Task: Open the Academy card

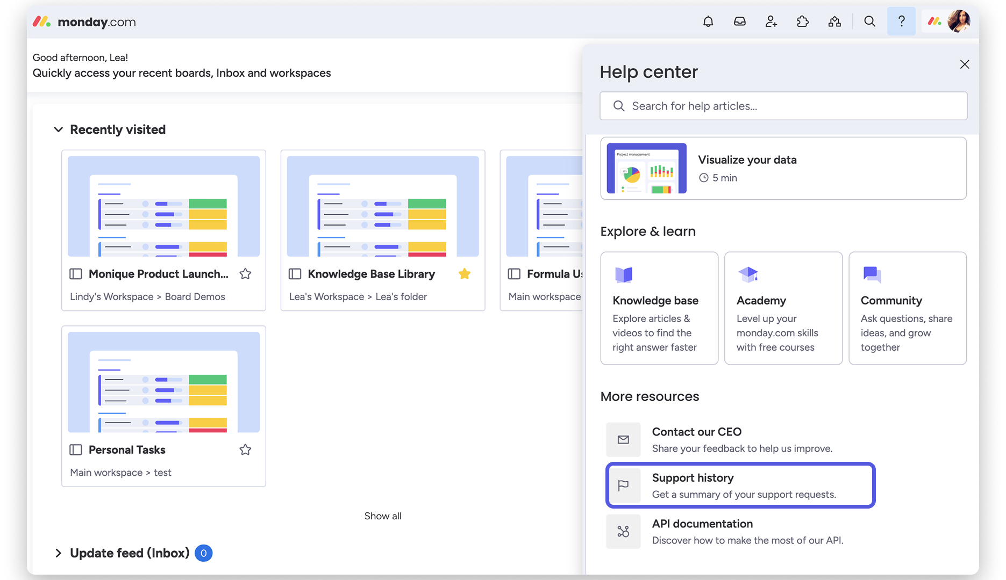Action: [x=783, y=308]
